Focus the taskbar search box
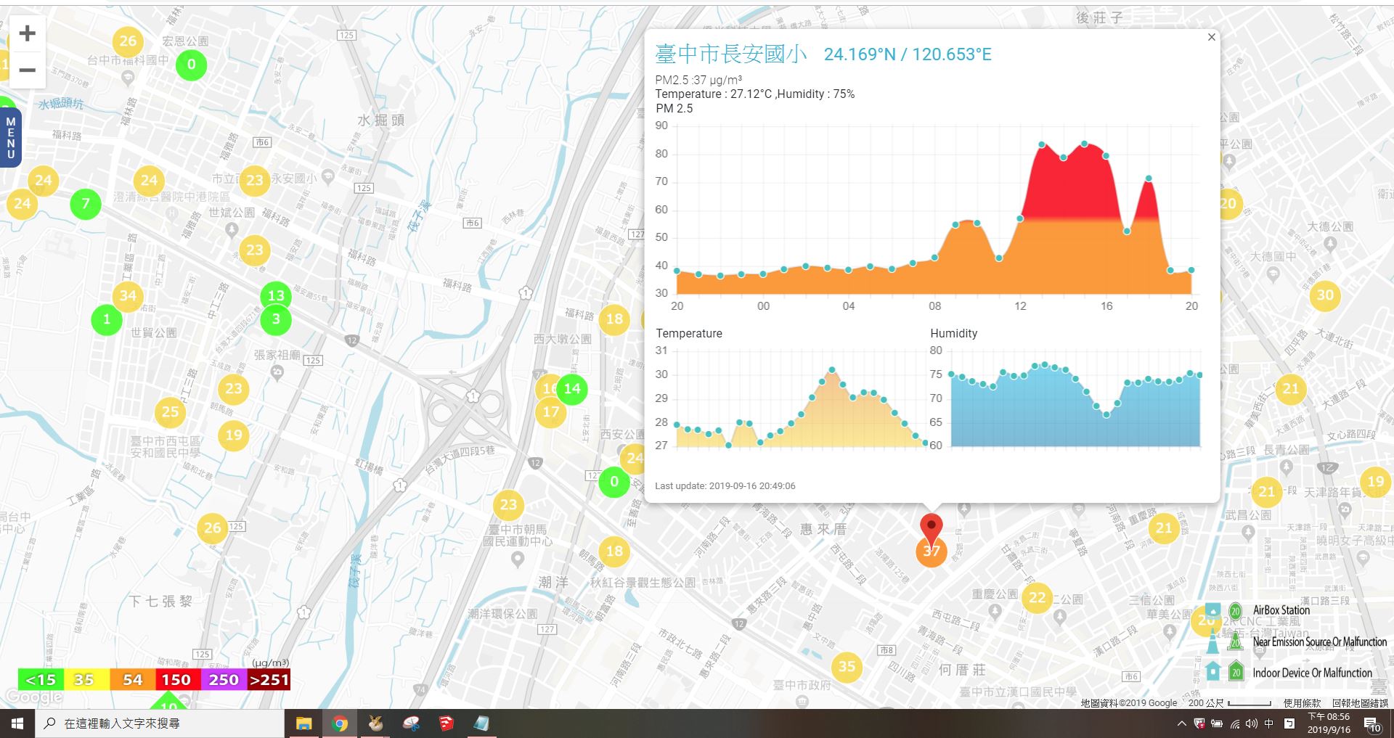 click(x=160, y=723)
